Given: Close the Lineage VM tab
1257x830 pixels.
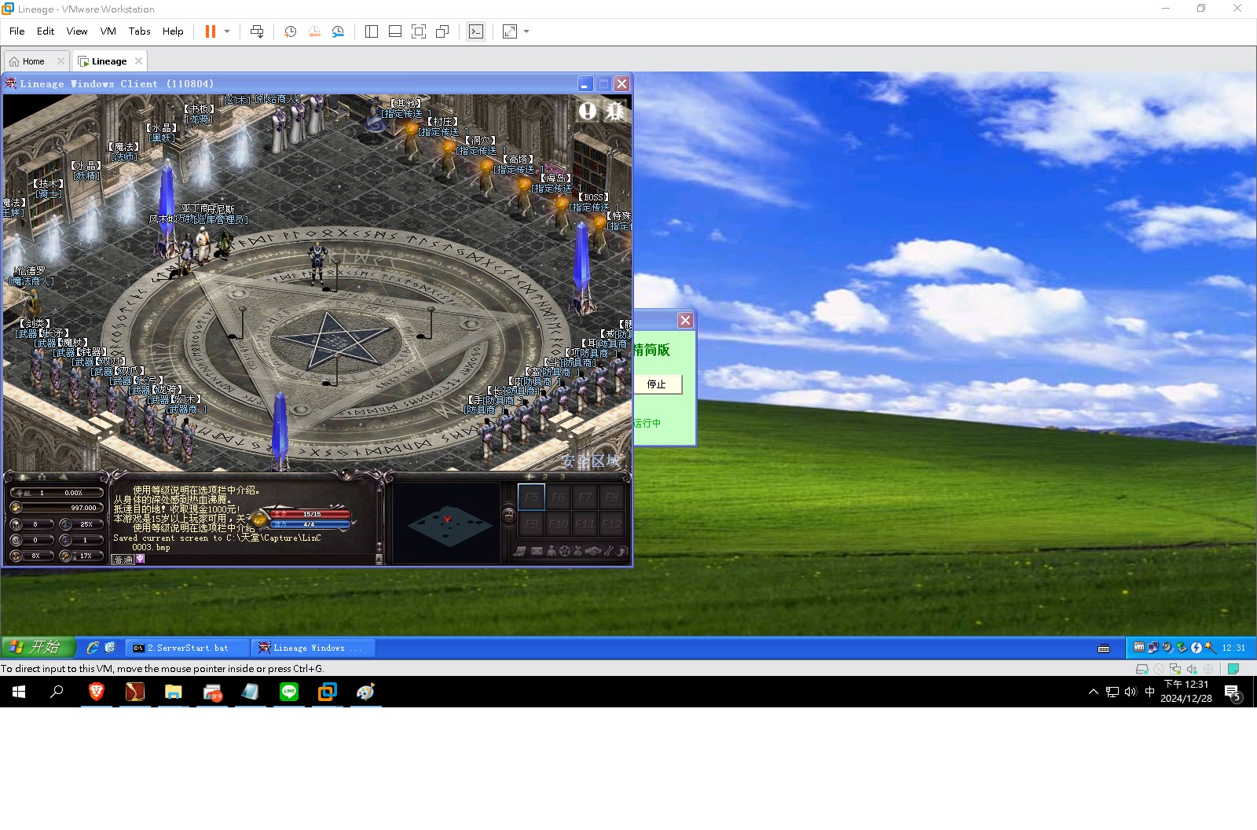Looking at the screenshot, I should pyautogui.click(x=139, y=61).
